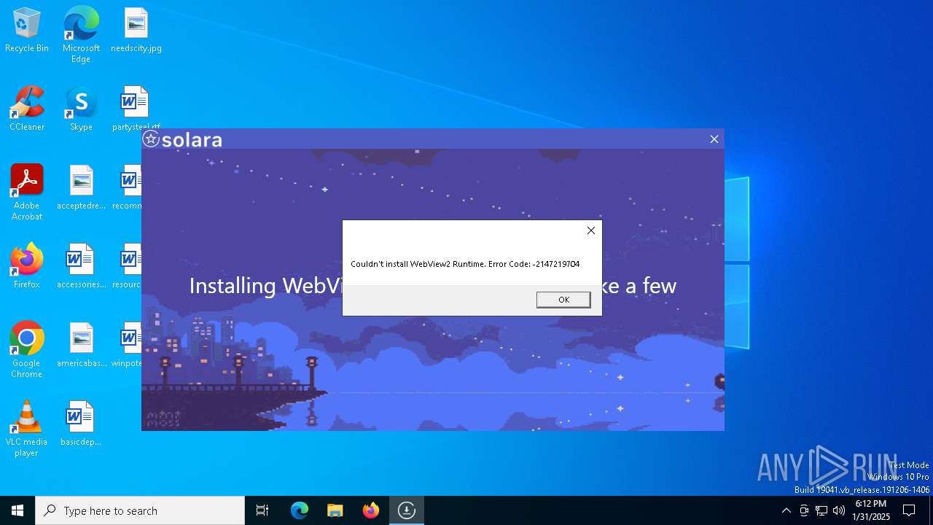
Task: Open the CCleaner desktop shortcut
Action: click(x=27, y=109)
